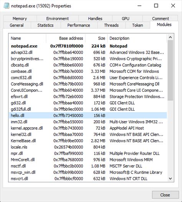The height and width of the screenshot is (202, 182).
Task: Select the bcryptprimitives module row
Action: [88, 59]
